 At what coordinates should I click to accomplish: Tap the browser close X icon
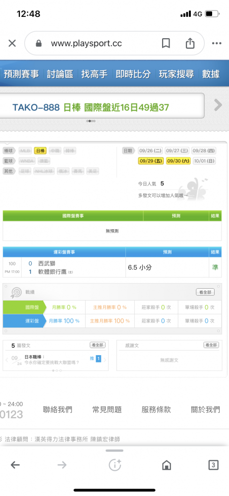coord(12,43)
